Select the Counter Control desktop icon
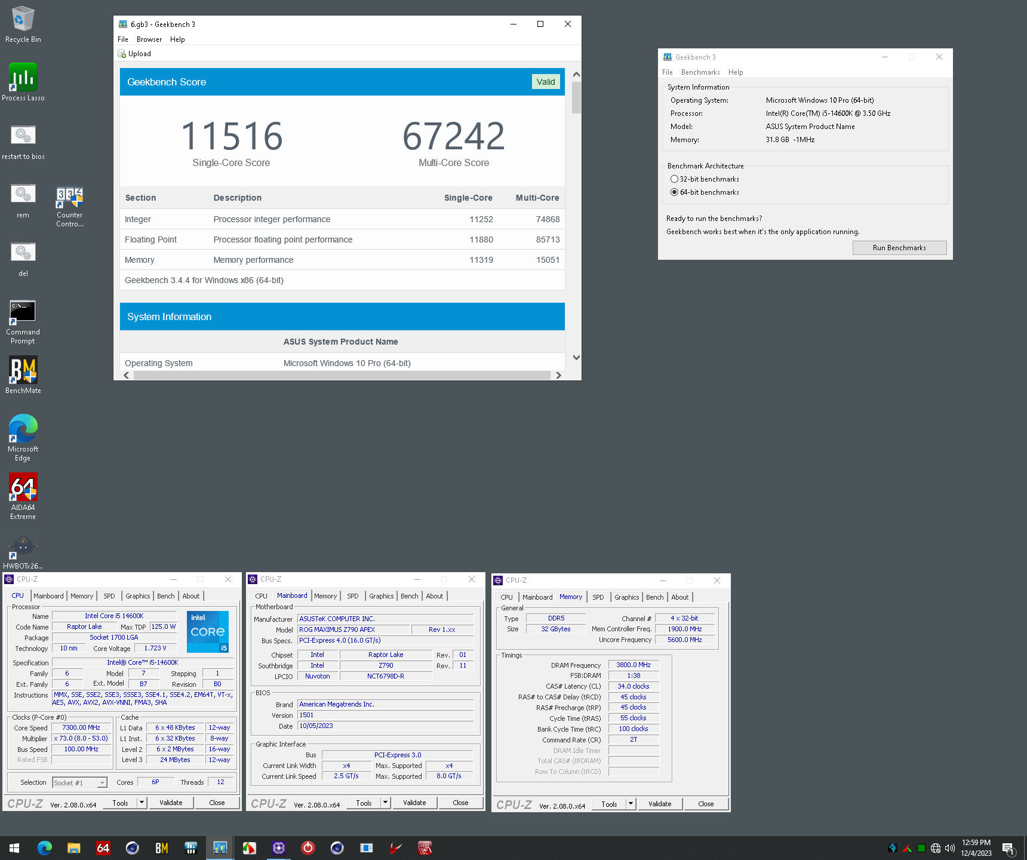This screenshot has height=860, width=1027. coord(70,206)
